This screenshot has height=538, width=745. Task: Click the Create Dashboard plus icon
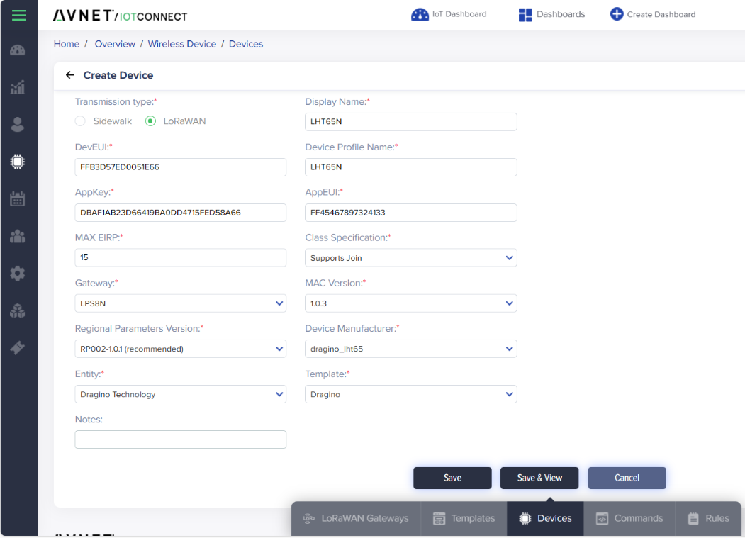[x=616, y=14]
